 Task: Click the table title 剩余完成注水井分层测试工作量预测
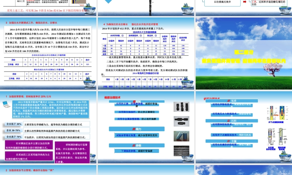point(49,69)
